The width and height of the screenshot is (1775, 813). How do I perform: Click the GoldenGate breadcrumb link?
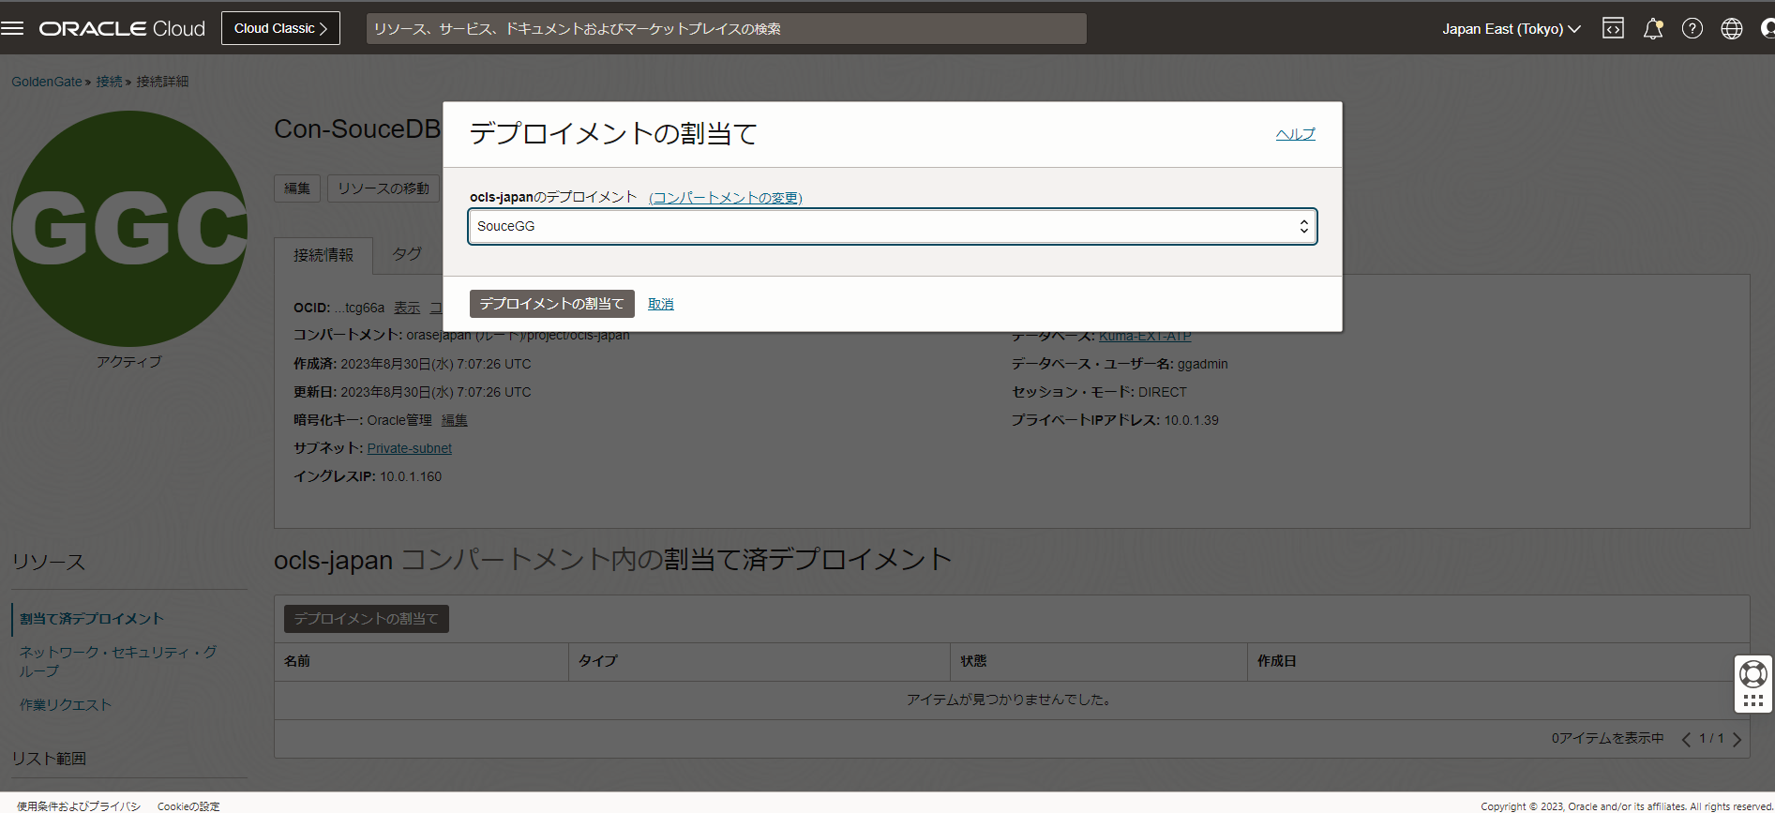(47, 82)
